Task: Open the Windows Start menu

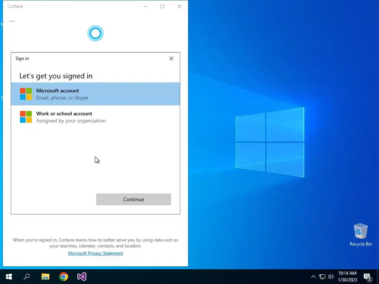Action: (9, 277)
